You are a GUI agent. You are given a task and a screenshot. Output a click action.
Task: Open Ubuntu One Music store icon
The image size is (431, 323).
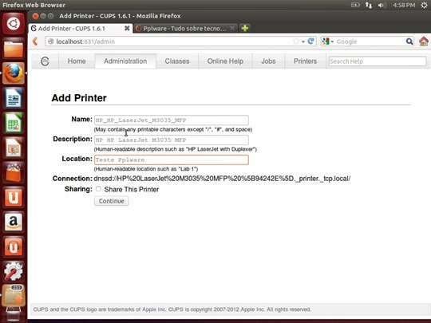pos(14,246)
